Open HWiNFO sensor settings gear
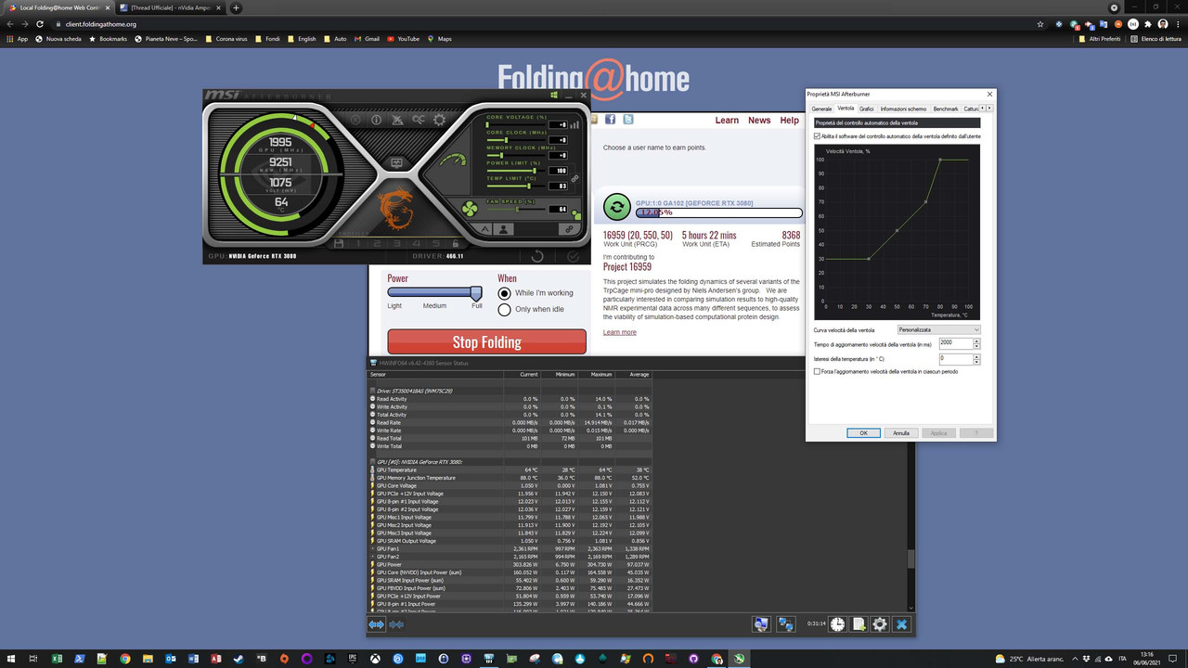1188x668 pixels. coord(880,624)
